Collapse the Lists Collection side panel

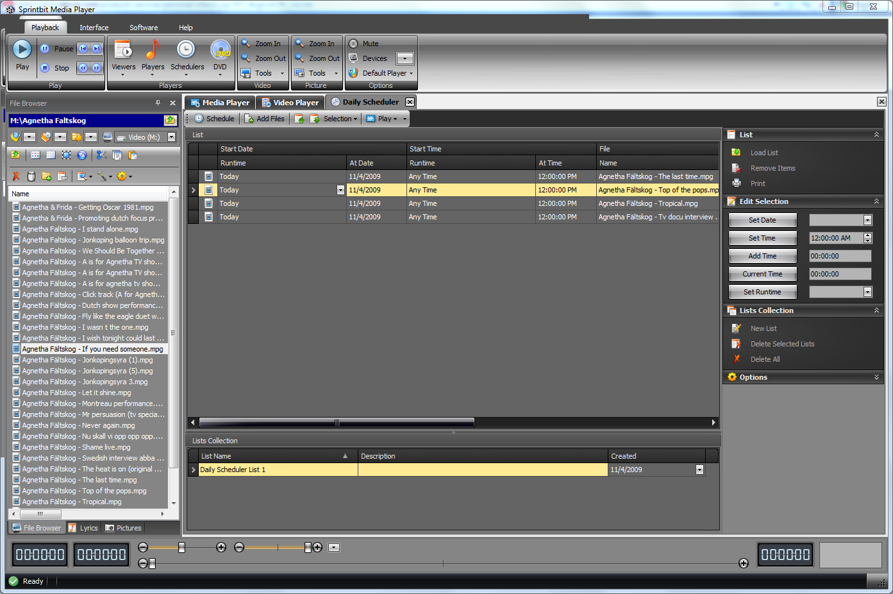(x=876, y=310)
